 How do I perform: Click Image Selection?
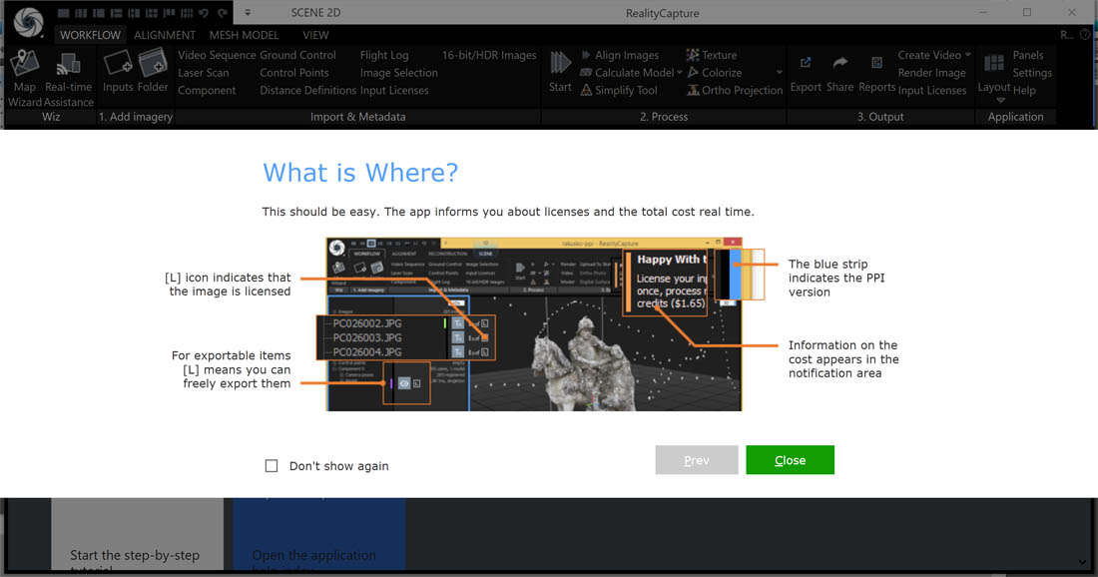tap(399, 72)
